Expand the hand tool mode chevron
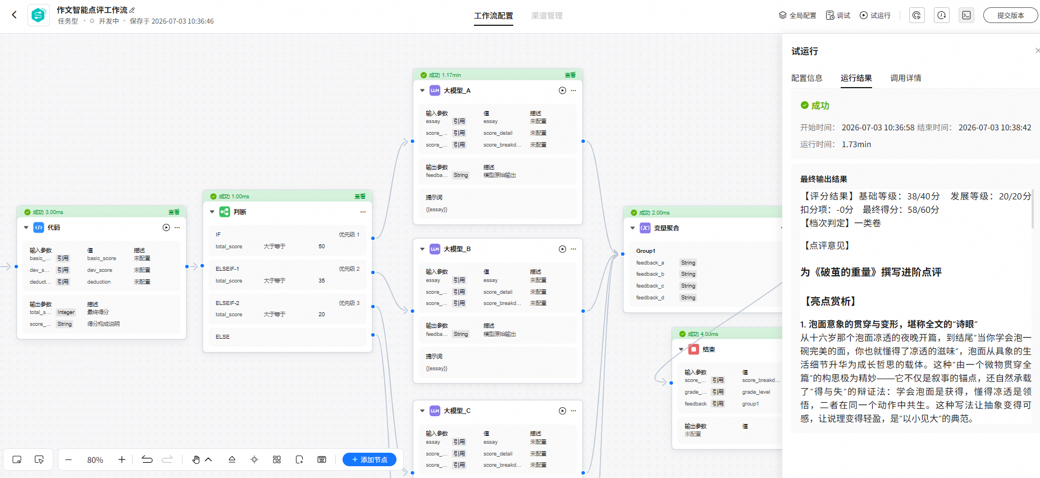The height and width of the screenshot is (478, 1040). click(x=208, y=459)
